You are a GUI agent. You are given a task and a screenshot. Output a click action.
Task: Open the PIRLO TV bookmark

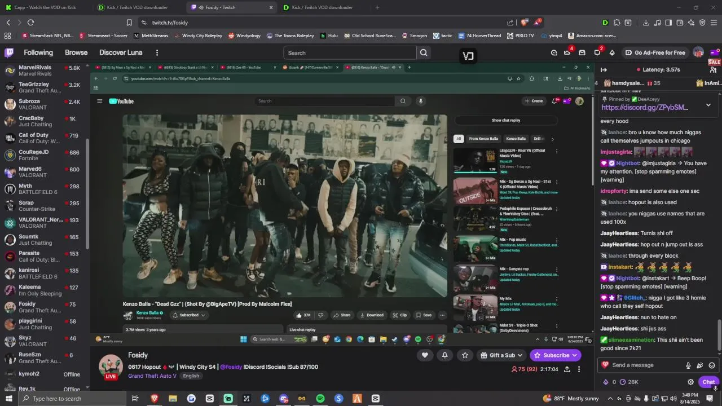pyautogui.click(x=520, y=36)
